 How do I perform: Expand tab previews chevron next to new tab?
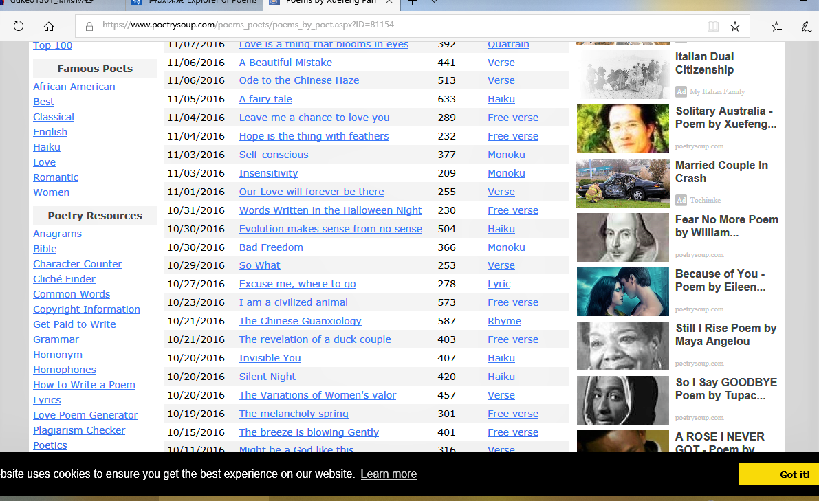click(x=435, y=2)
